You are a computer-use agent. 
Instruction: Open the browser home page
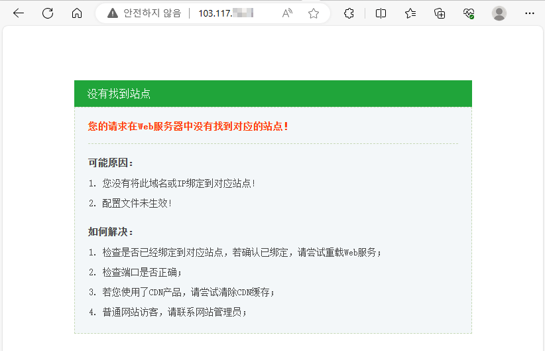(x=77, y=13)
